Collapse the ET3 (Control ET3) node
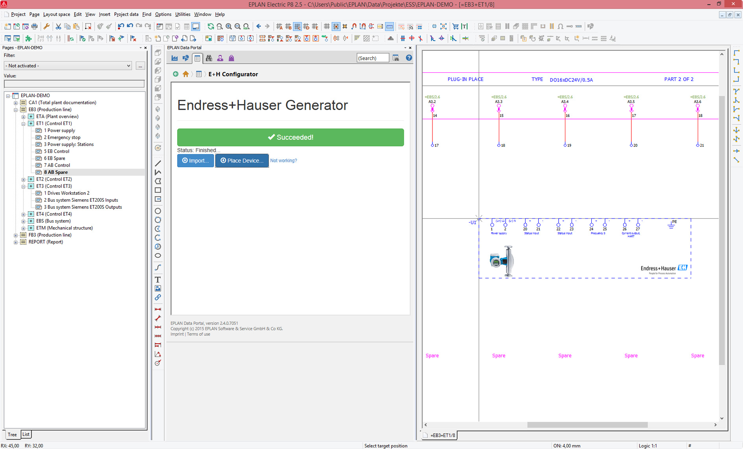The height and width of the screenshot is (449, 743). [x=23, y=186]
